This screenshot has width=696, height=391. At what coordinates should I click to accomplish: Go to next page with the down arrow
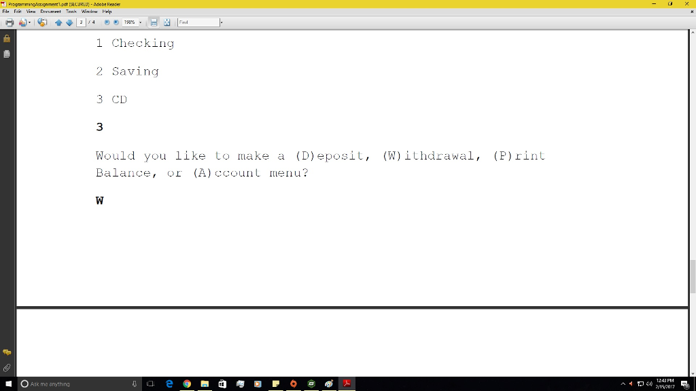(70, 22)
